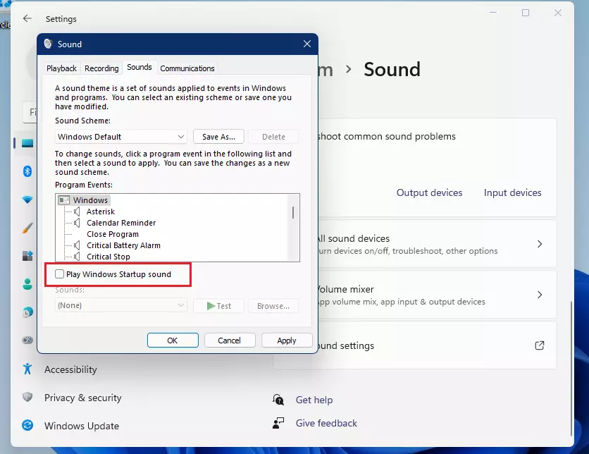Open Privacy & security in the Settings sidebar
The width and height of the screenshot is (589, 454).
83,398
